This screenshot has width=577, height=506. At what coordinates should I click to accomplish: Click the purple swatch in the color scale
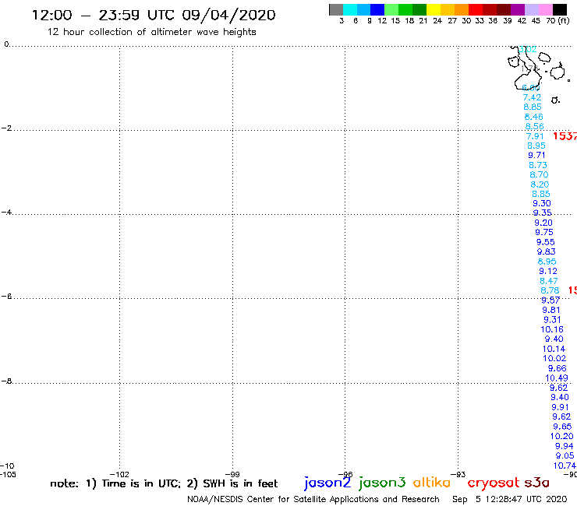click(x=518, y=9)
